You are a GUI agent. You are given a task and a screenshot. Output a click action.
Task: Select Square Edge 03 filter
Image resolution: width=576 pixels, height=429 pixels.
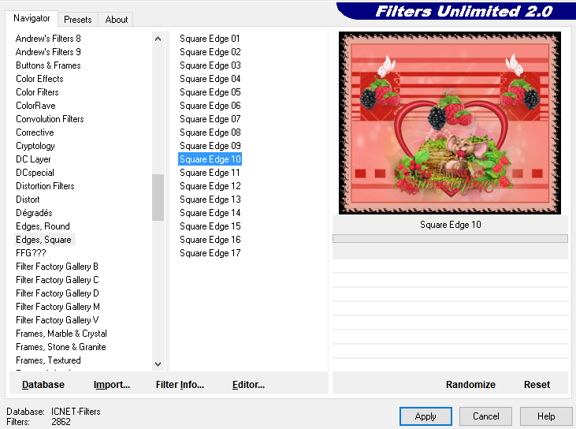click(210, 65)
